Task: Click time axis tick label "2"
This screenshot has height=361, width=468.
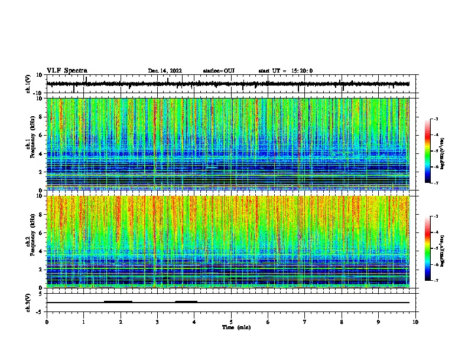Action: tap(121, 322)
